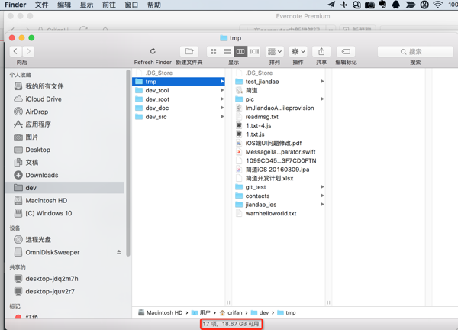The image size is (458, 330).
Task: Expand the dev_tool folder arrow
Action: [x=222, y=90]
